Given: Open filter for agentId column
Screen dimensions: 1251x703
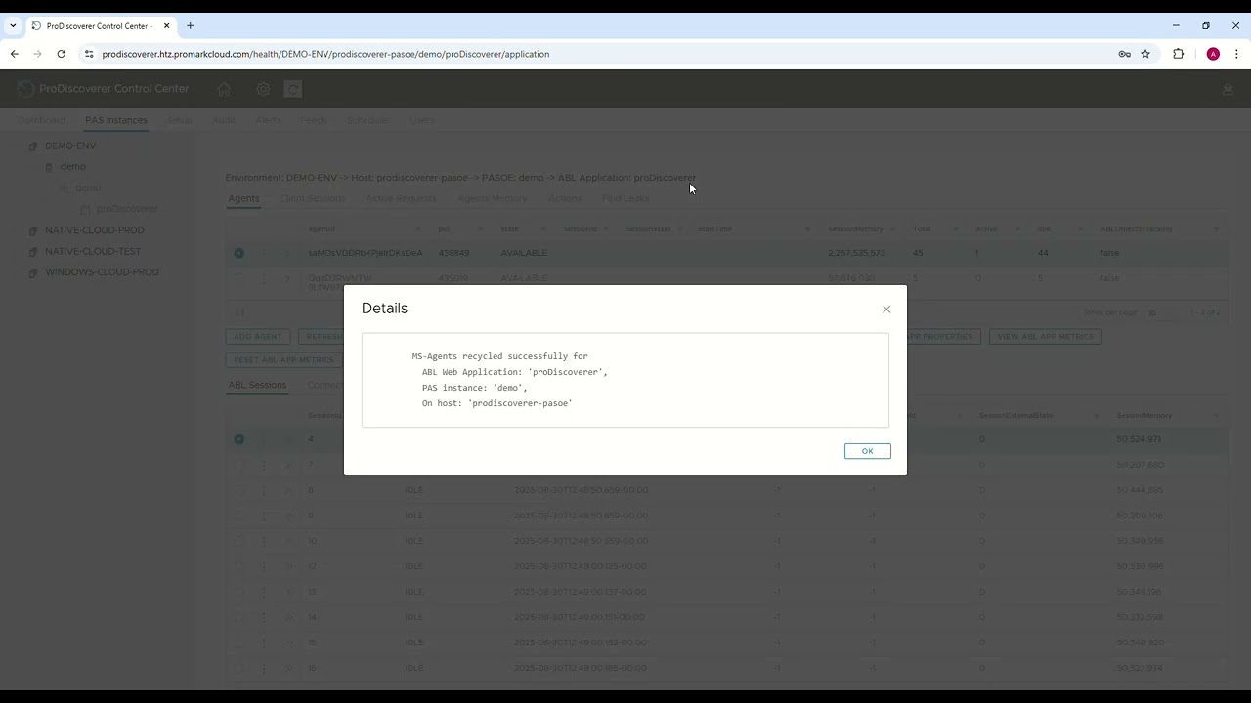Looking at the screenshot, I should [x=418, y=229].
